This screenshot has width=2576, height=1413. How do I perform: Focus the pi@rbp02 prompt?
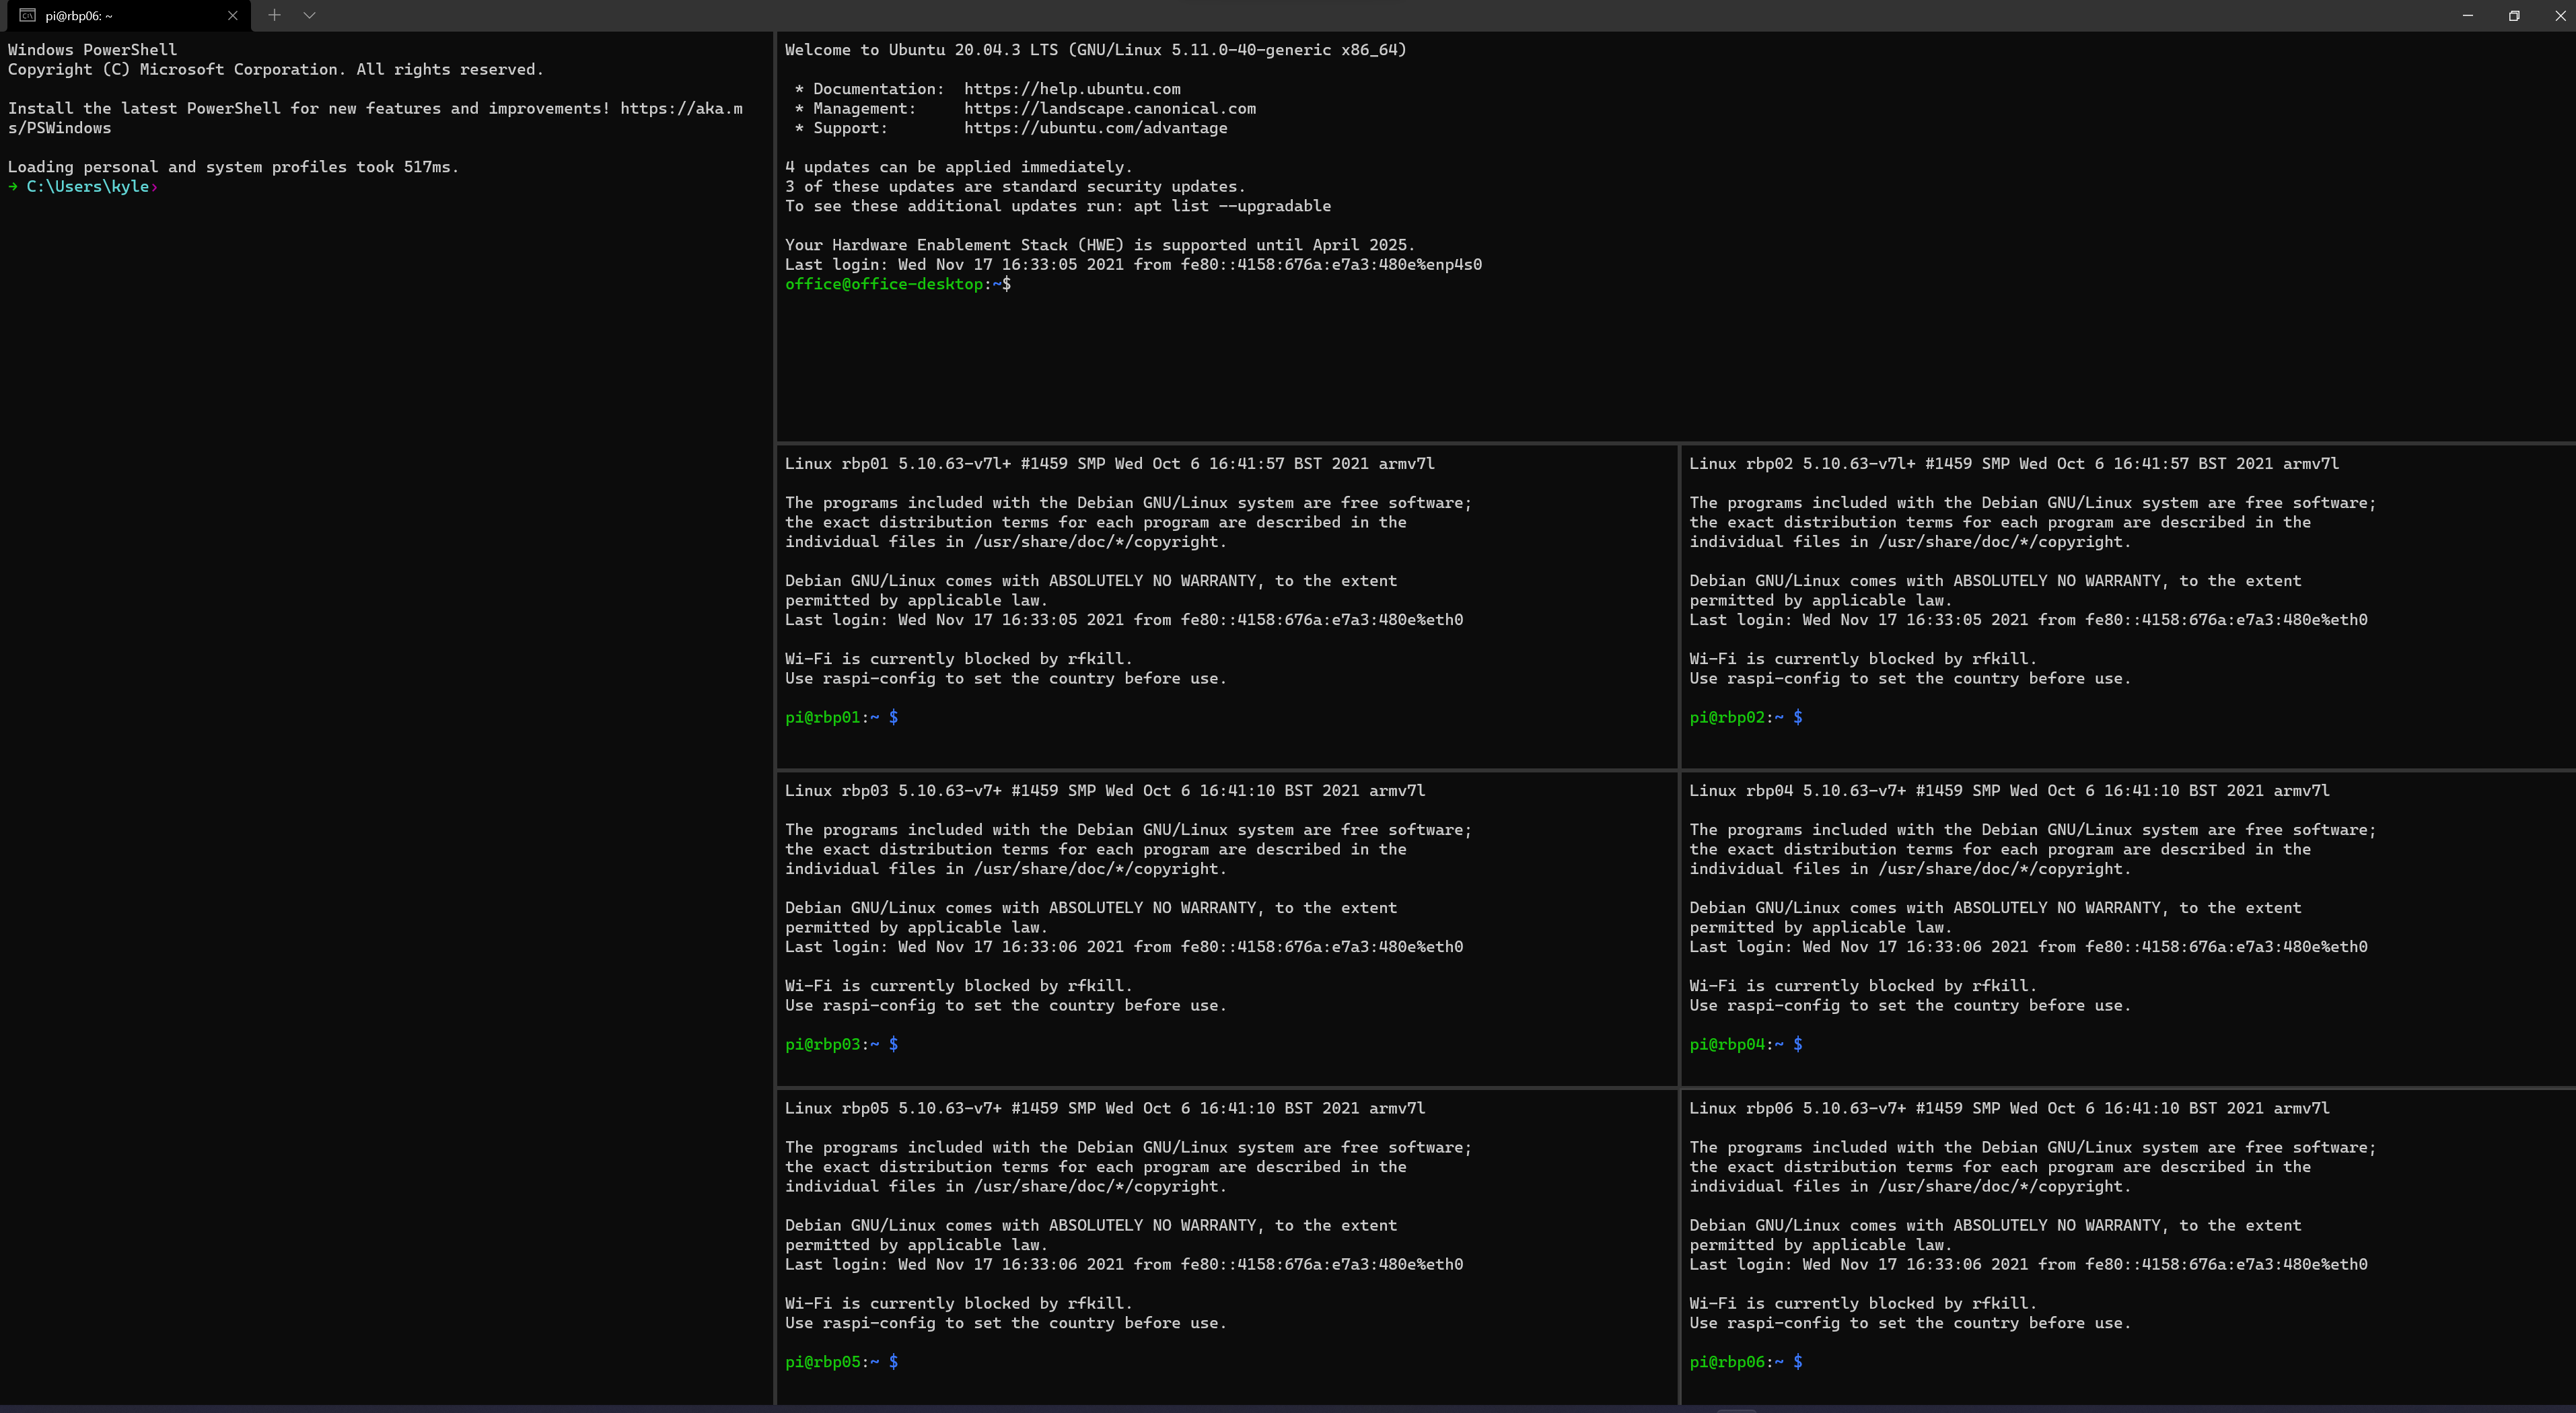coord(1746,718)
